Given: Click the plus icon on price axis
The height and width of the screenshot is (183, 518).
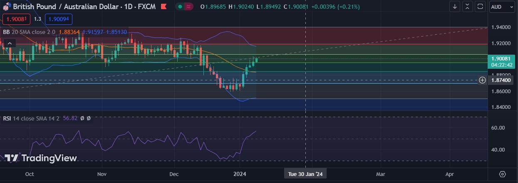Looking at the screenshot, I should (482, 80).
